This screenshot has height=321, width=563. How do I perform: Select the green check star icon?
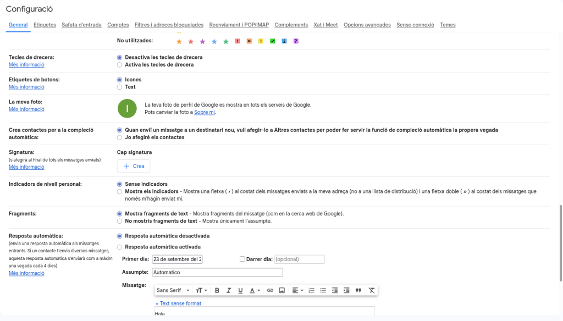(273, 41)
